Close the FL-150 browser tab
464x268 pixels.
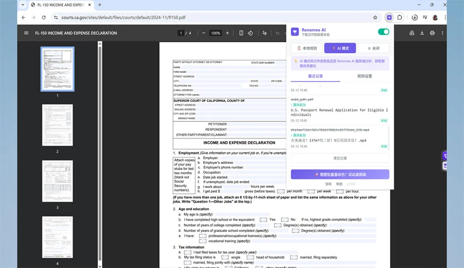pyautogui.click(x=89, y=5)
